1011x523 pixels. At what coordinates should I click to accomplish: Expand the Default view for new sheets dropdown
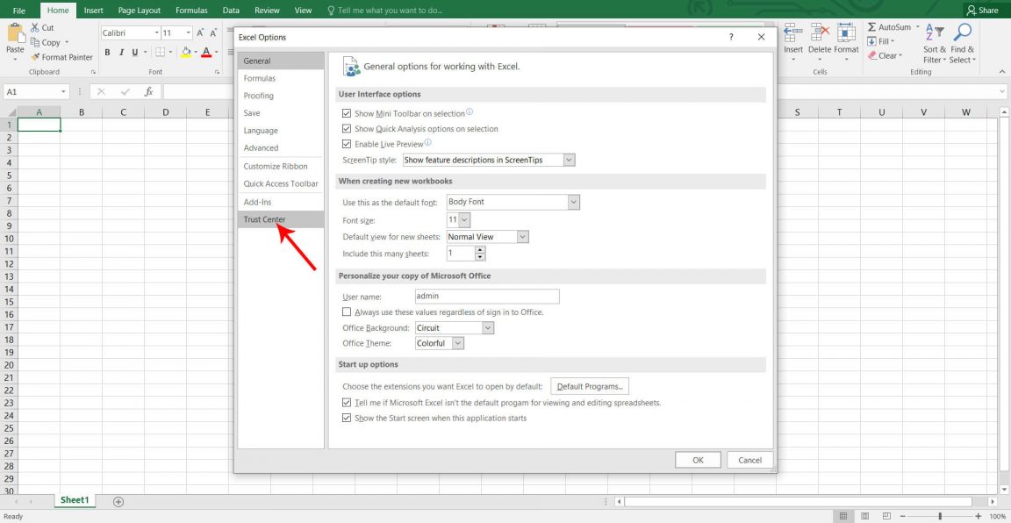[522, 236]
